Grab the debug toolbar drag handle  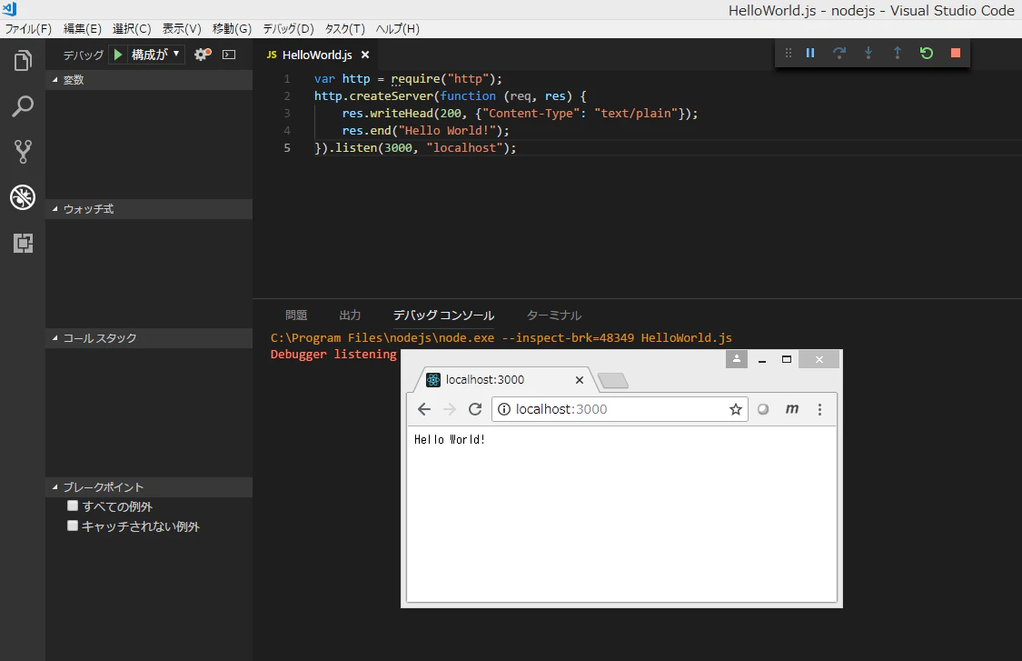(x=788, y=53)
